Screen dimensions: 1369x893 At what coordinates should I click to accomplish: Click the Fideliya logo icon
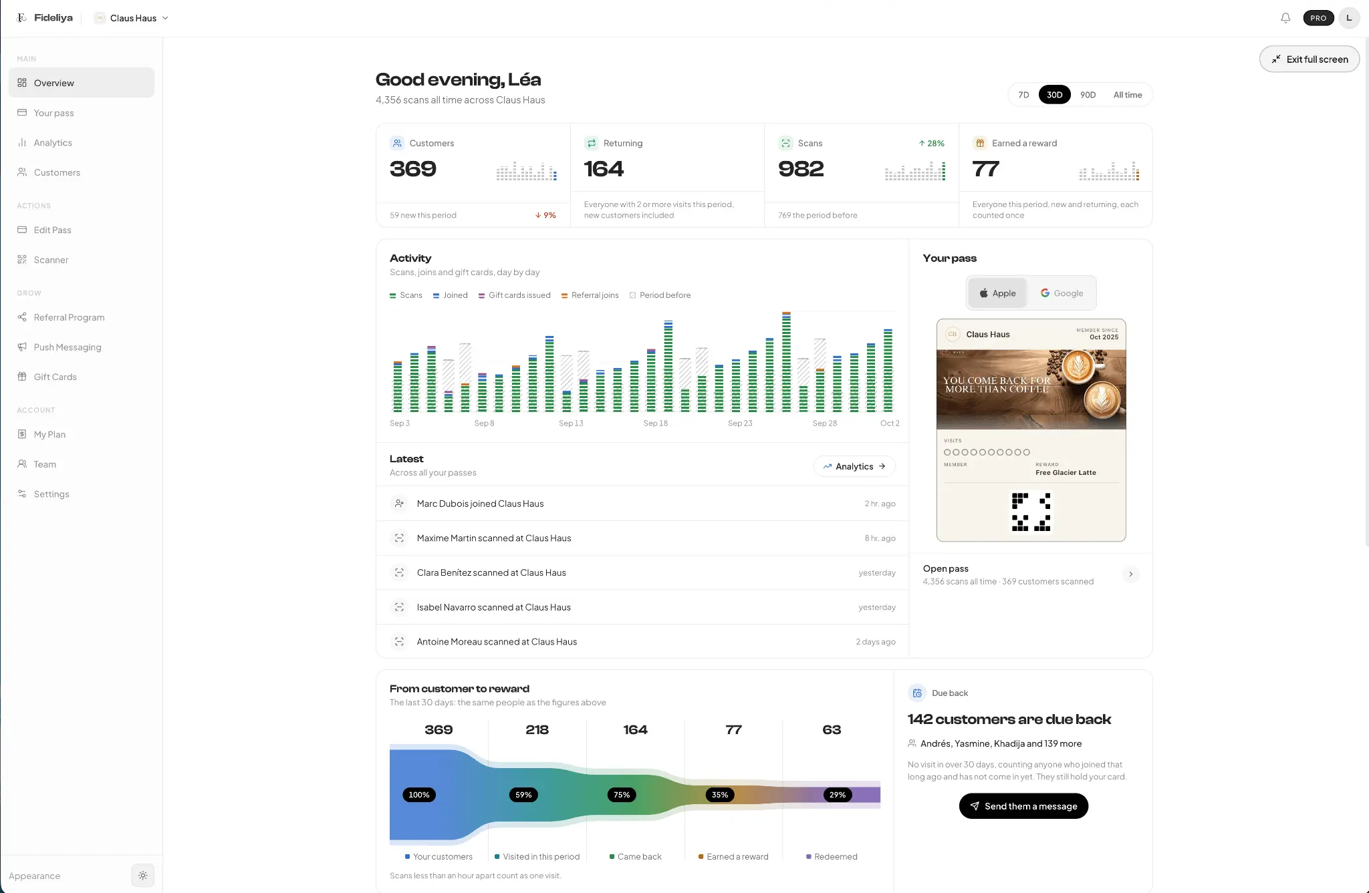21,18
